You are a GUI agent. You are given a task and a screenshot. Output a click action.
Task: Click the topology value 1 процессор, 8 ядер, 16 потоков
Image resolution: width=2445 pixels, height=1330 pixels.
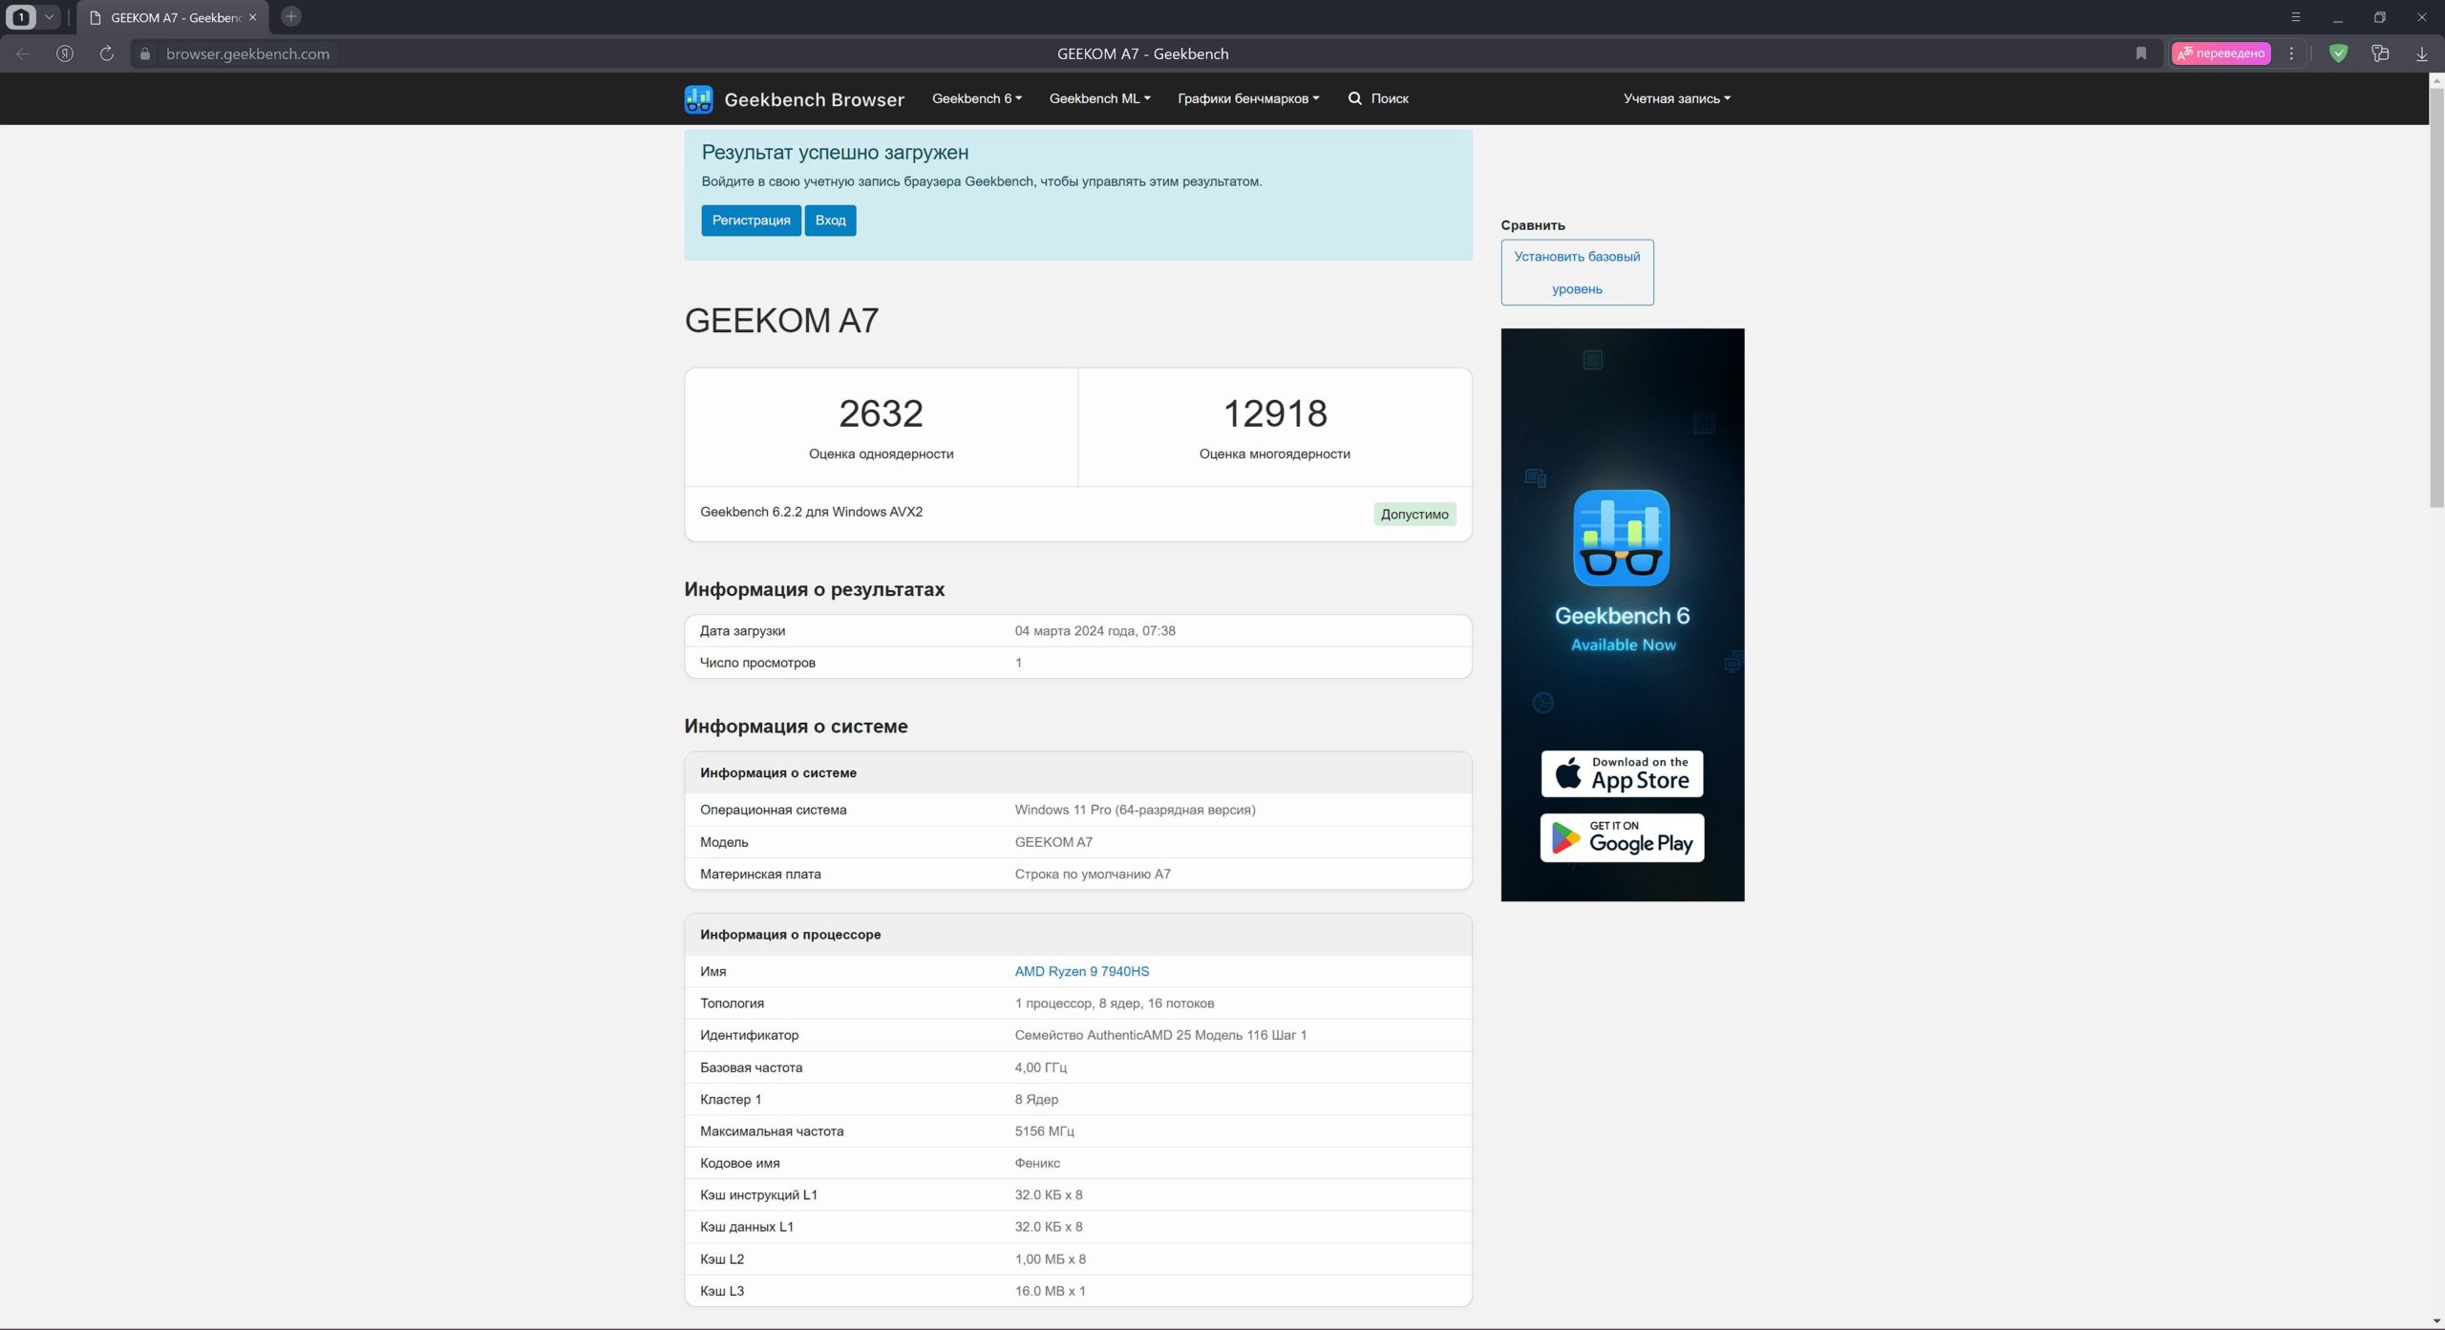(x=1115, y=1003)
